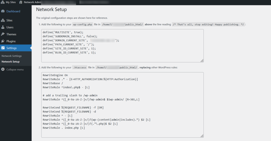Image resolution: width=271 pixels, height=141 pixels.
Task: Collapse the admin sidebar menu
Action: pyautogui.click(x=15, y=69)
